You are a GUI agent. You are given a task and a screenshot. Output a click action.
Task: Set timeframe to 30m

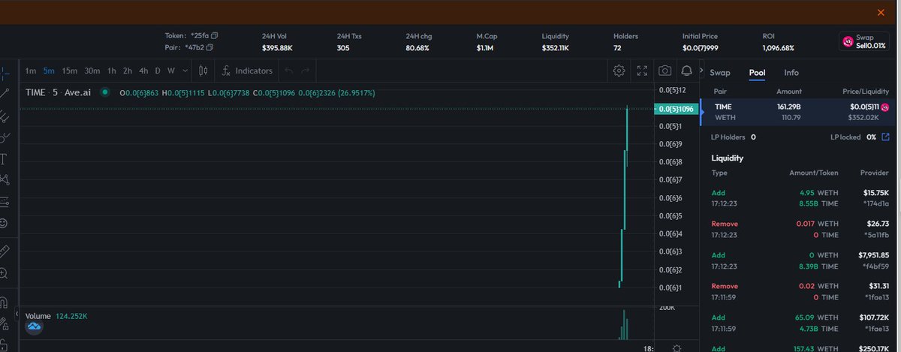coord(92,71)
